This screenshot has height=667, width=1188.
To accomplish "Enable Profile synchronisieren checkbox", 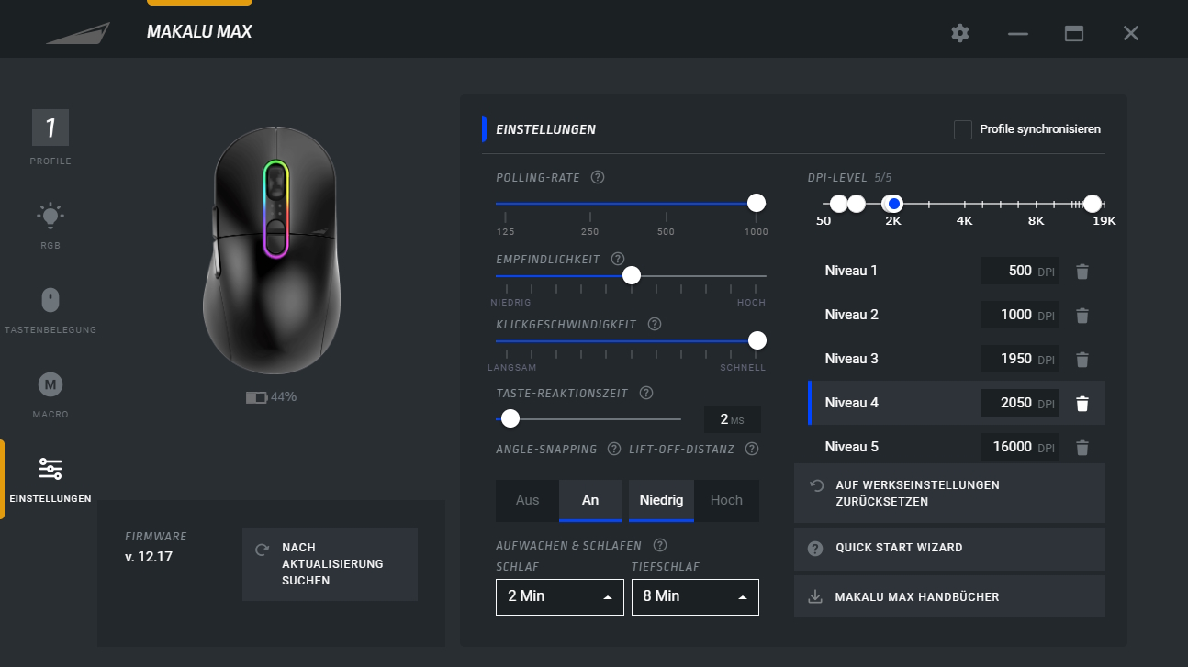I will 963,129.
